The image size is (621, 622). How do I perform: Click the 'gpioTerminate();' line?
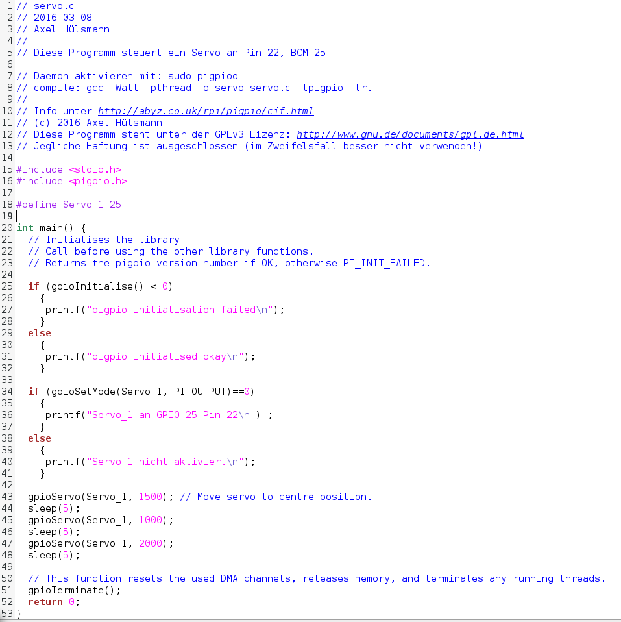click(x=75, y=590)
